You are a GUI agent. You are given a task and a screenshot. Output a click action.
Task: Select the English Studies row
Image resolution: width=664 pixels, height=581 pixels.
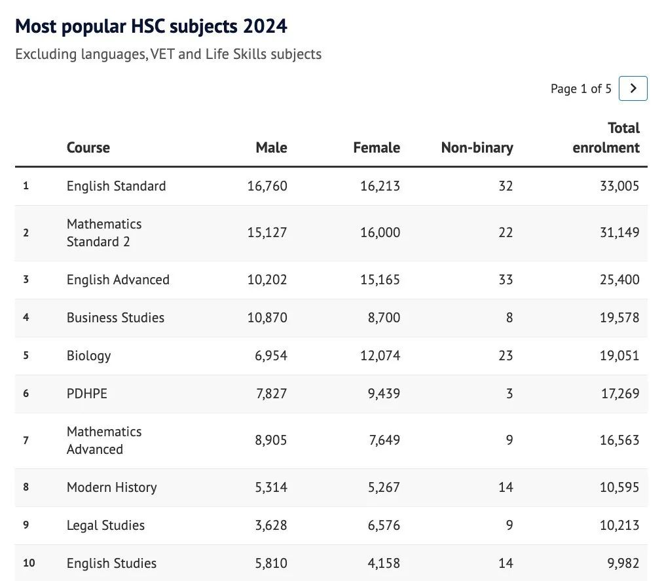click(111, 563)
